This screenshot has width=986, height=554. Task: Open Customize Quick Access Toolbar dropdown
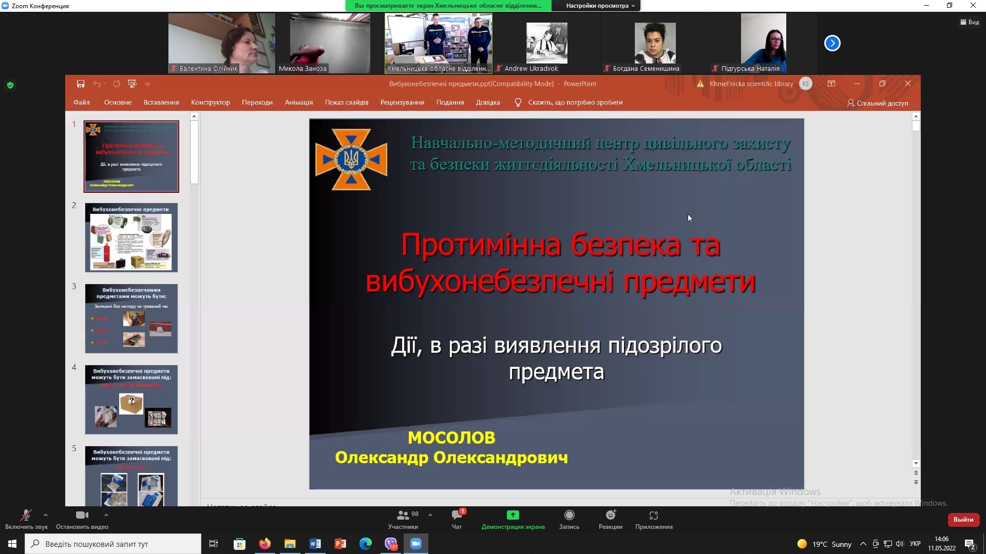147,84
